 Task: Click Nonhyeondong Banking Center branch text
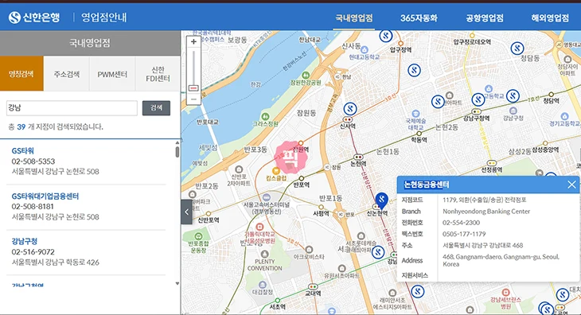(x=486, y=212)
